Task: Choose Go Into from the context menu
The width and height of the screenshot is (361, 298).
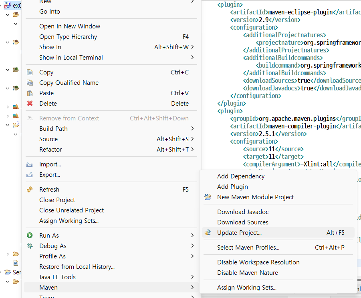Action: pos(50,12)
